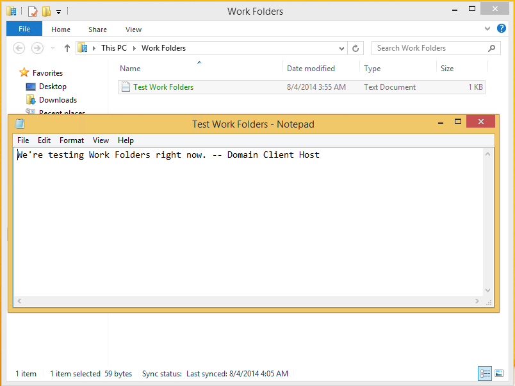The image size is (515, 386).
Task: Click Notepad's vertical scrollbar down arrow
Action: pyautogui.click(x=487, y=290)
